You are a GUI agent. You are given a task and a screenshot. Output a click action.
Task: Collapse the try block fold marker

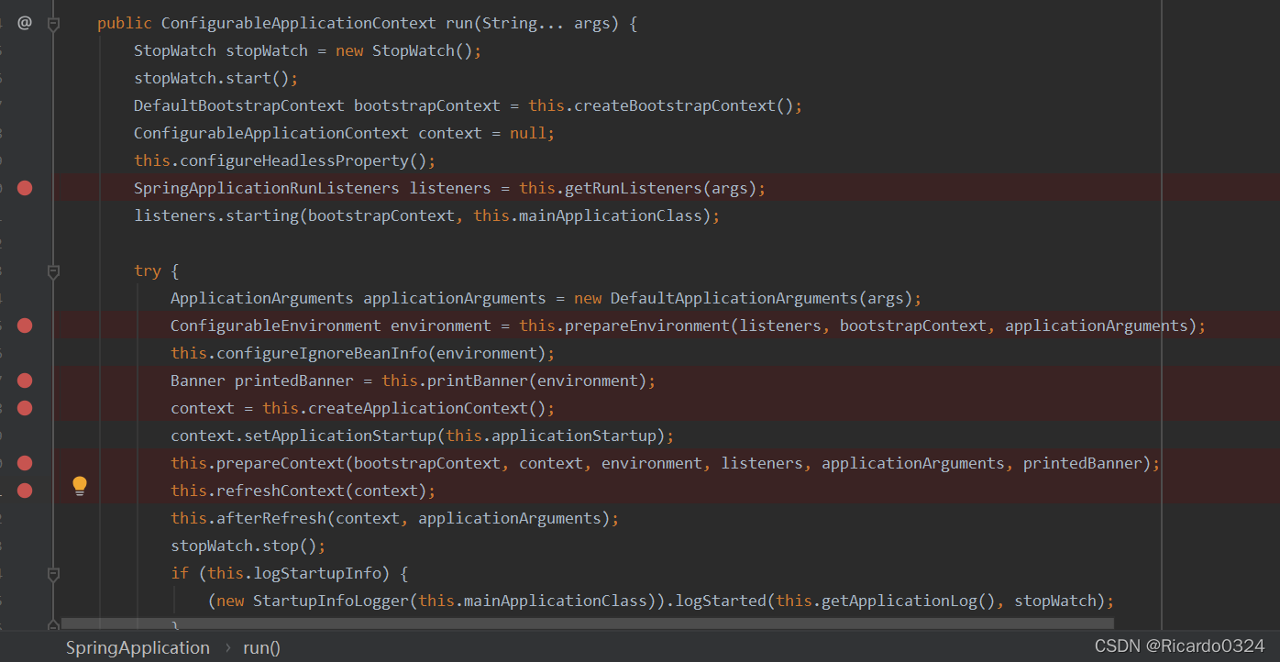point(53,271)
